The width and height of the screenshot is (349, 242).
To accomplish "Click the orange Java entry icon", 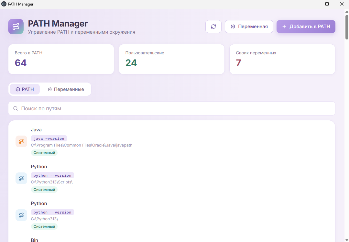I will pos(21,141).
